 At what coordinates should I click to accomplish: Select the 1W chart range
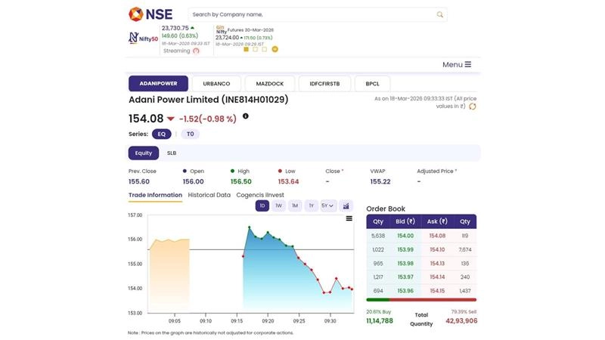(278, 206)
